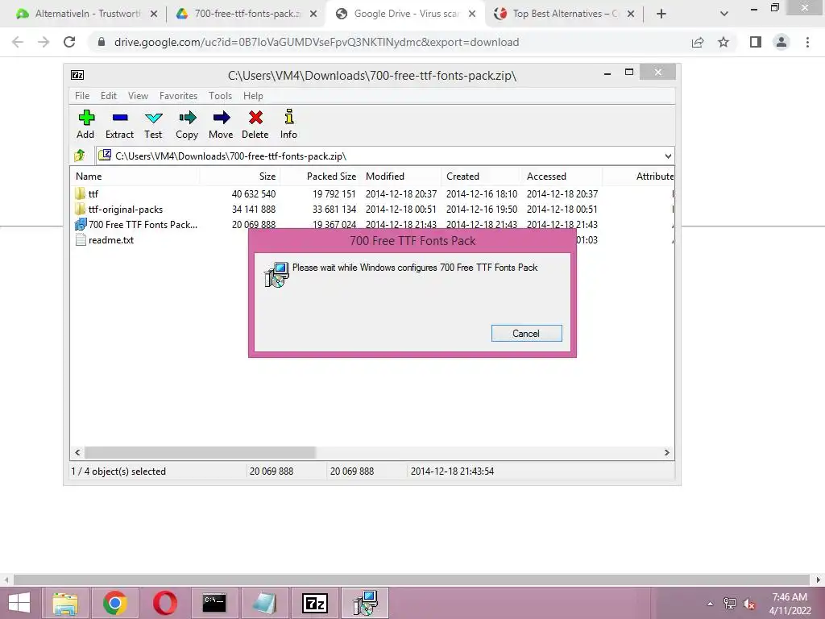
Task: Open the Windows Start button
Action: [19, 603]
